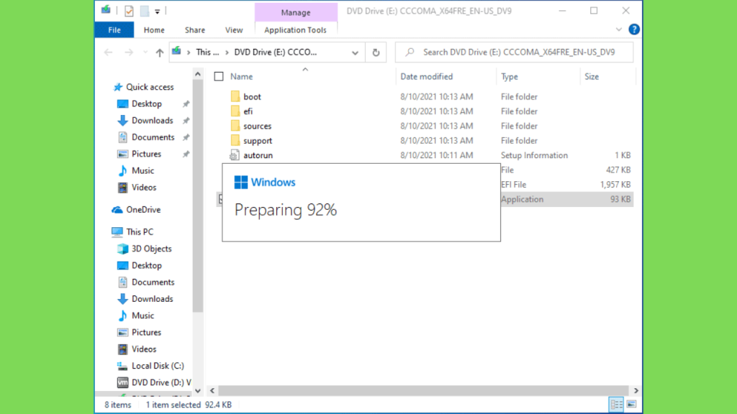Go forward with the forward arrow
Viewport: 737px width, 414px height.
(x=129, y=52)
